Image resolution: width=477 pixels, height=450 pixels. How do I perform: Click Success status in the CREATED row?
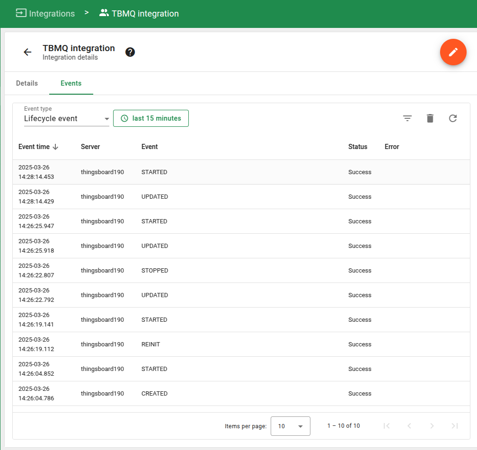pos(360,394)
